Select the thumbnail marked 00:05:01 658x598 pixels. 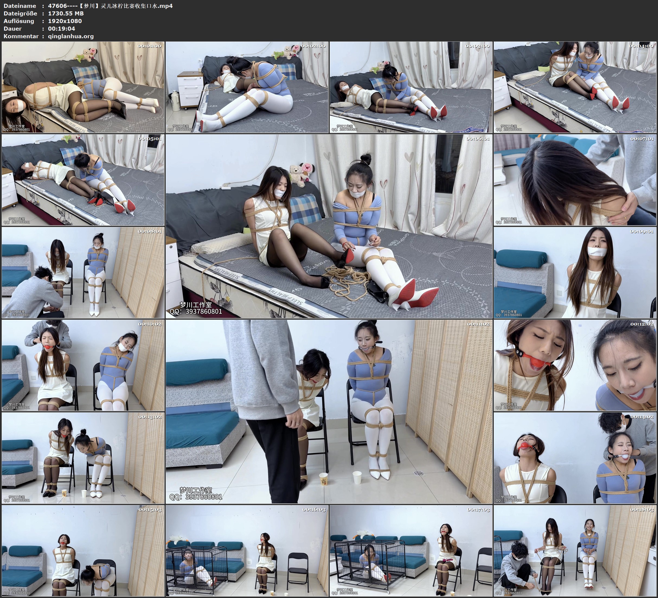(83, 180)
